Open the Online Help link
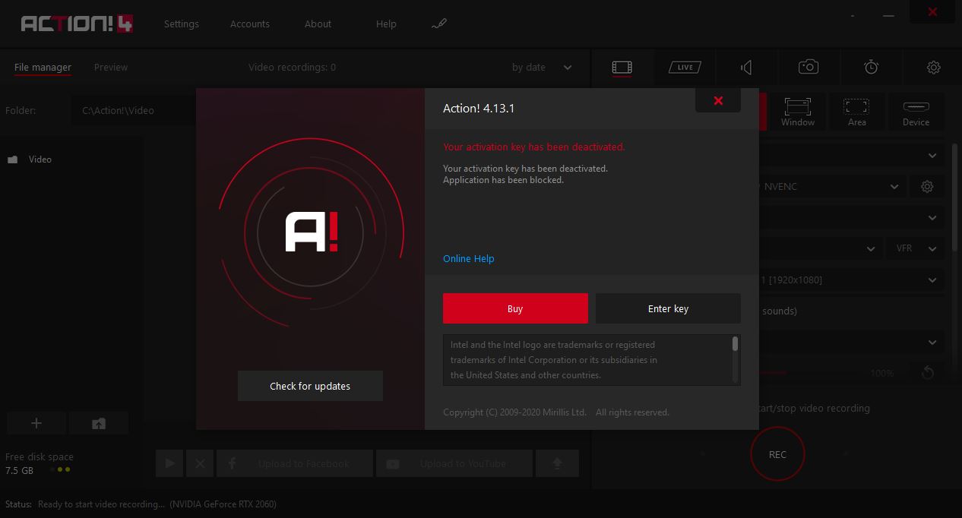 click(x=468, y=259)
